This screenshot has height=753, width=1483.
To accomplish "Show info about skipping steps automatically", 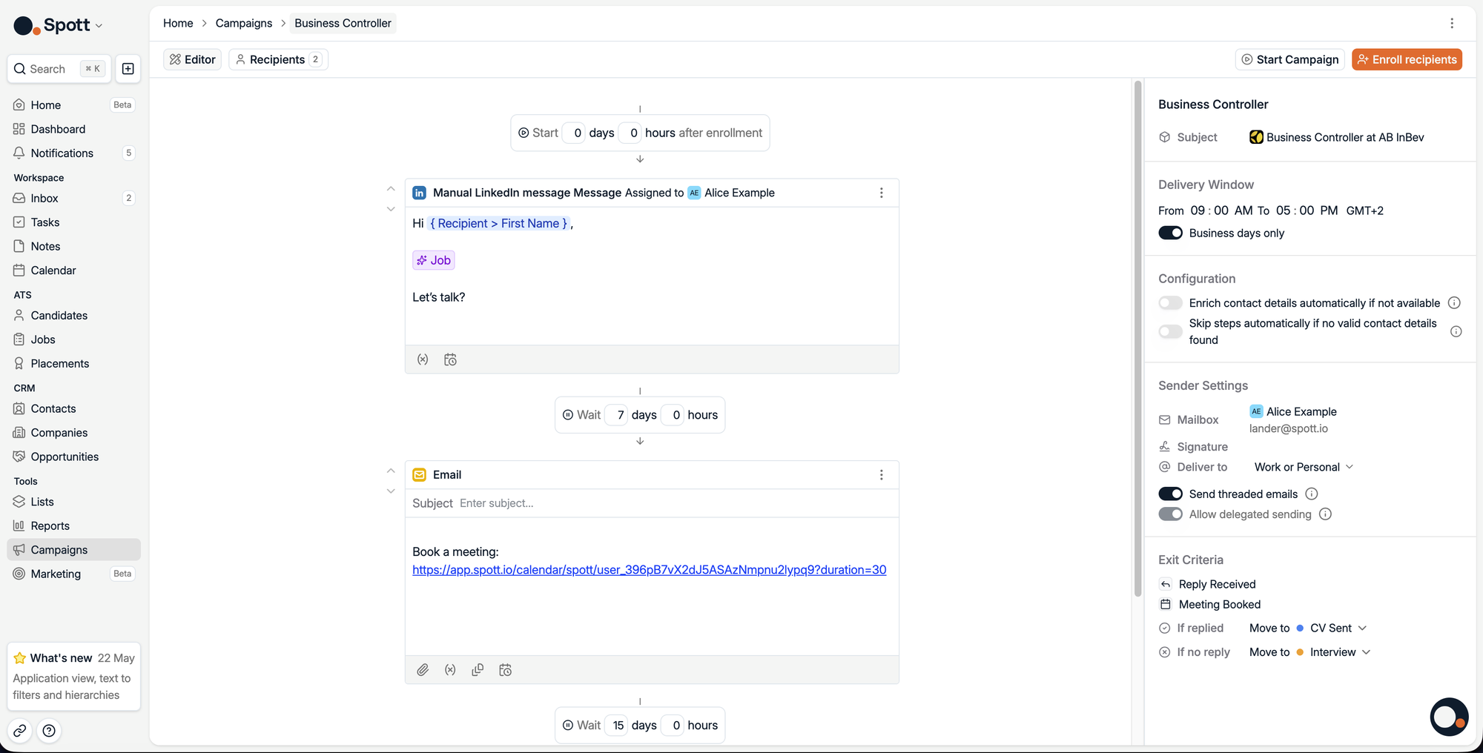I will click(1456, 331).
